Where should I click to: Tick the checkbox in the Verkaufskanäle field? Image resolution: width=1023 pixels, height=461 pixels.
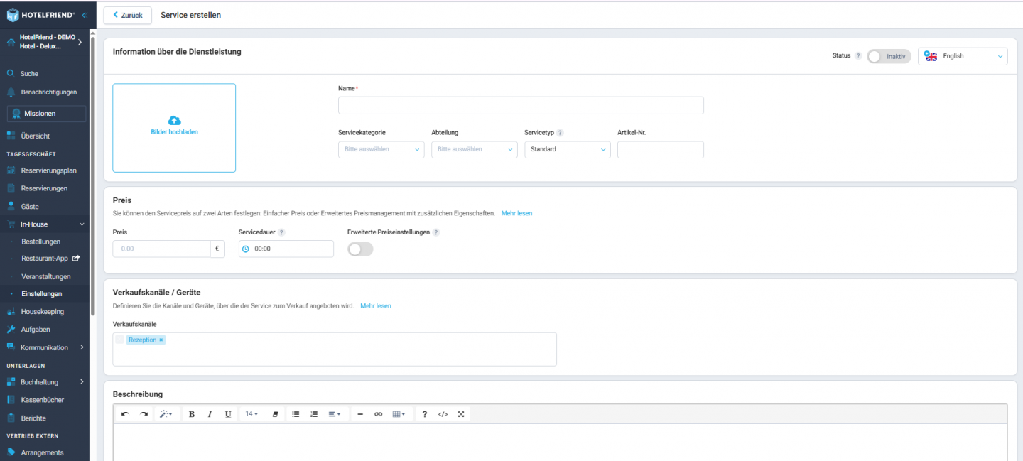click(x=119, y=340)
